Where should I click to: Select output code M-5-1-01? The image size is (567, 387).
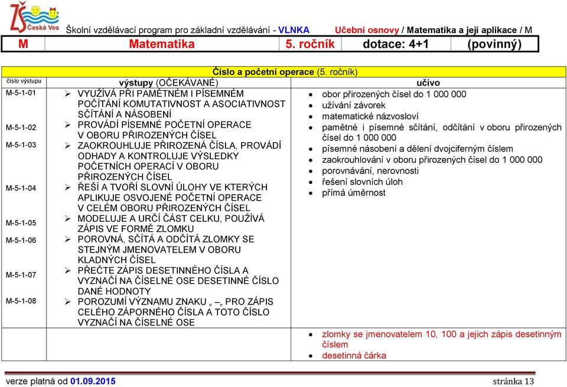(21, 93)
